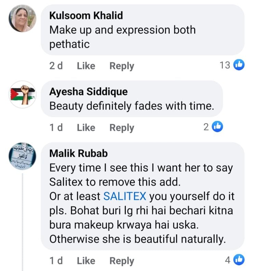The width and height of the screenshot is (253, 271).
Task: Open reactions icon on Ayesha Siddique's comment
Action: click(x=217, y=127)
